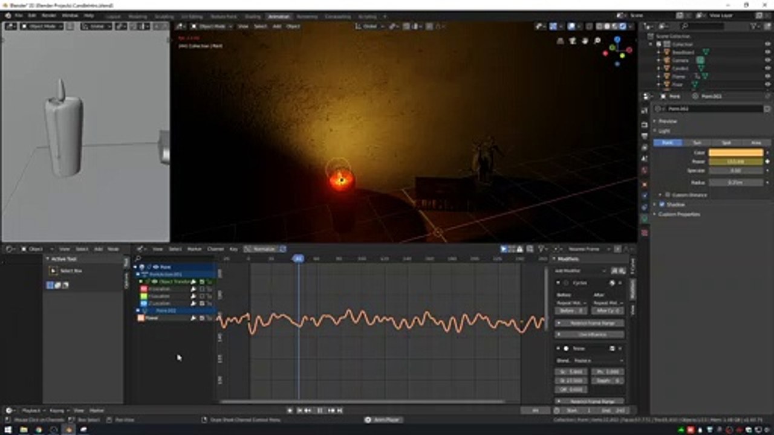Open the light Color swatch
The width and height of the screenshot is (774, 435).
[x=736, y=153]
